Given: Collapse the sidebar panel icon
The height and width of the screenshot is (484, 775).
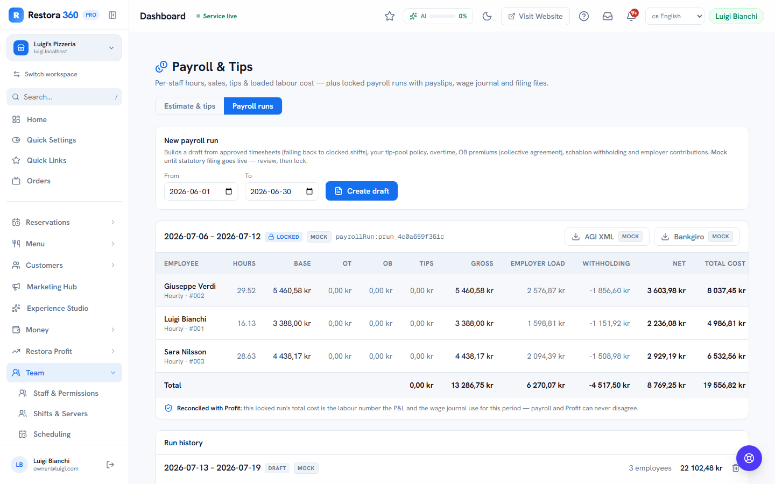Looking at the screenshot, I should click(x=112, y=15).
